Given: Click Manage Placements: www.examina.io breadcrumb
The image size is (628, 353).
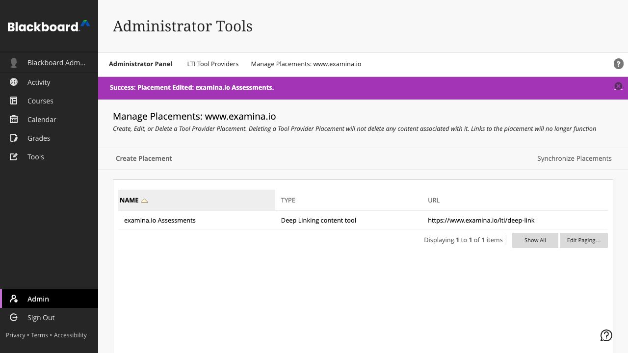Looking at the screenshot, I should click(306, 64).
